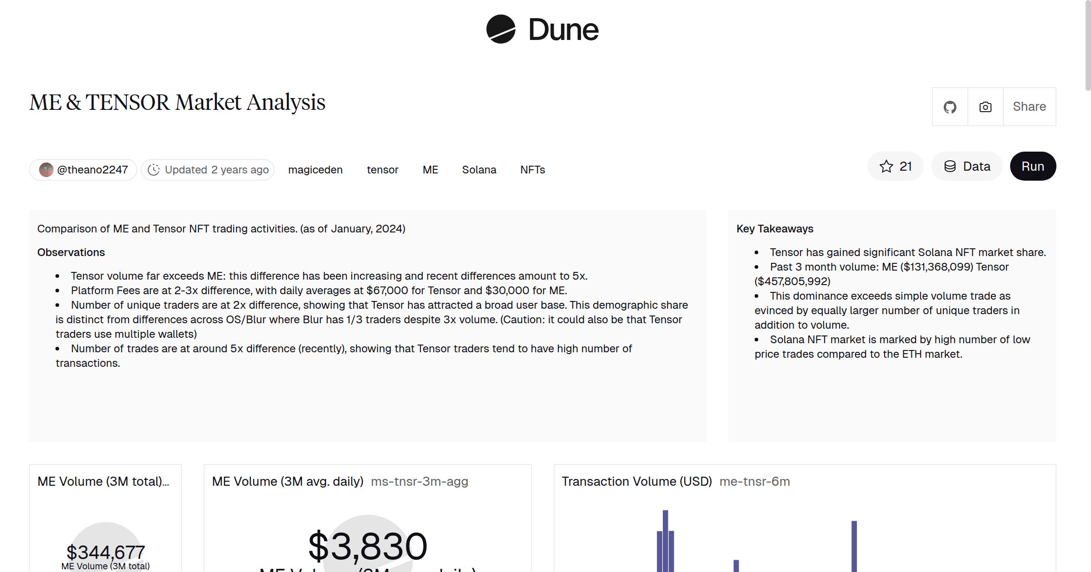Click the clock icon next to Updated

[x=154, y=169]
